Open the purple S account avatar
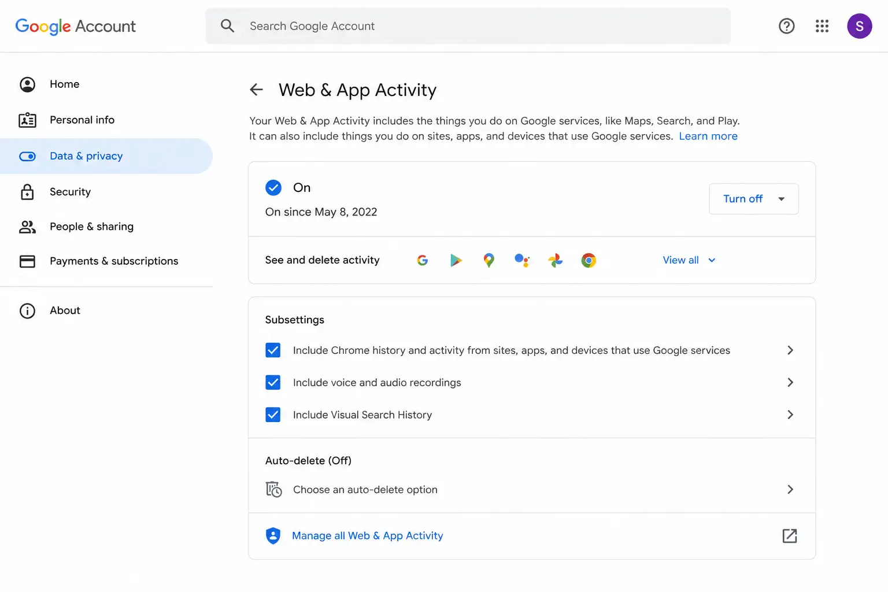 [x=859, y=26]
